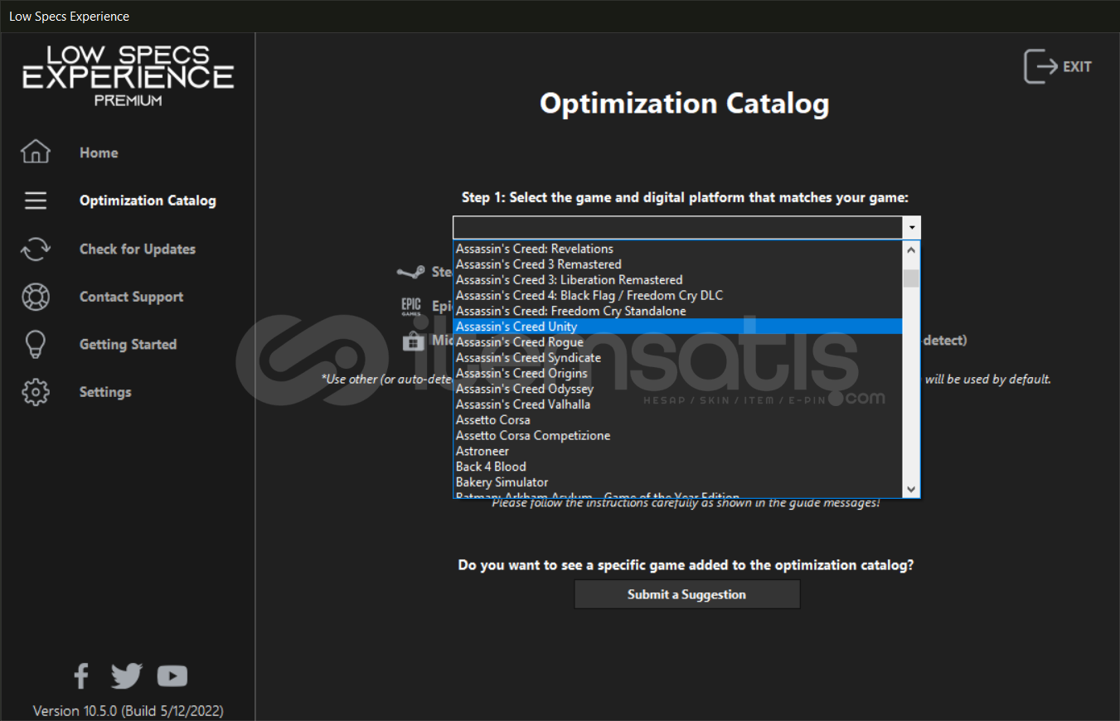The image size is (1120, 721).
Task: Select Back 4 Blood
Action: coord(678,467)
